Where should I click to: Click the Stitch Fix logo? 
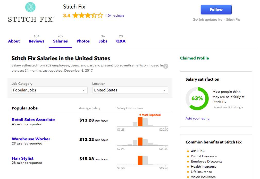pyautogui.click(x=31, y=12)
